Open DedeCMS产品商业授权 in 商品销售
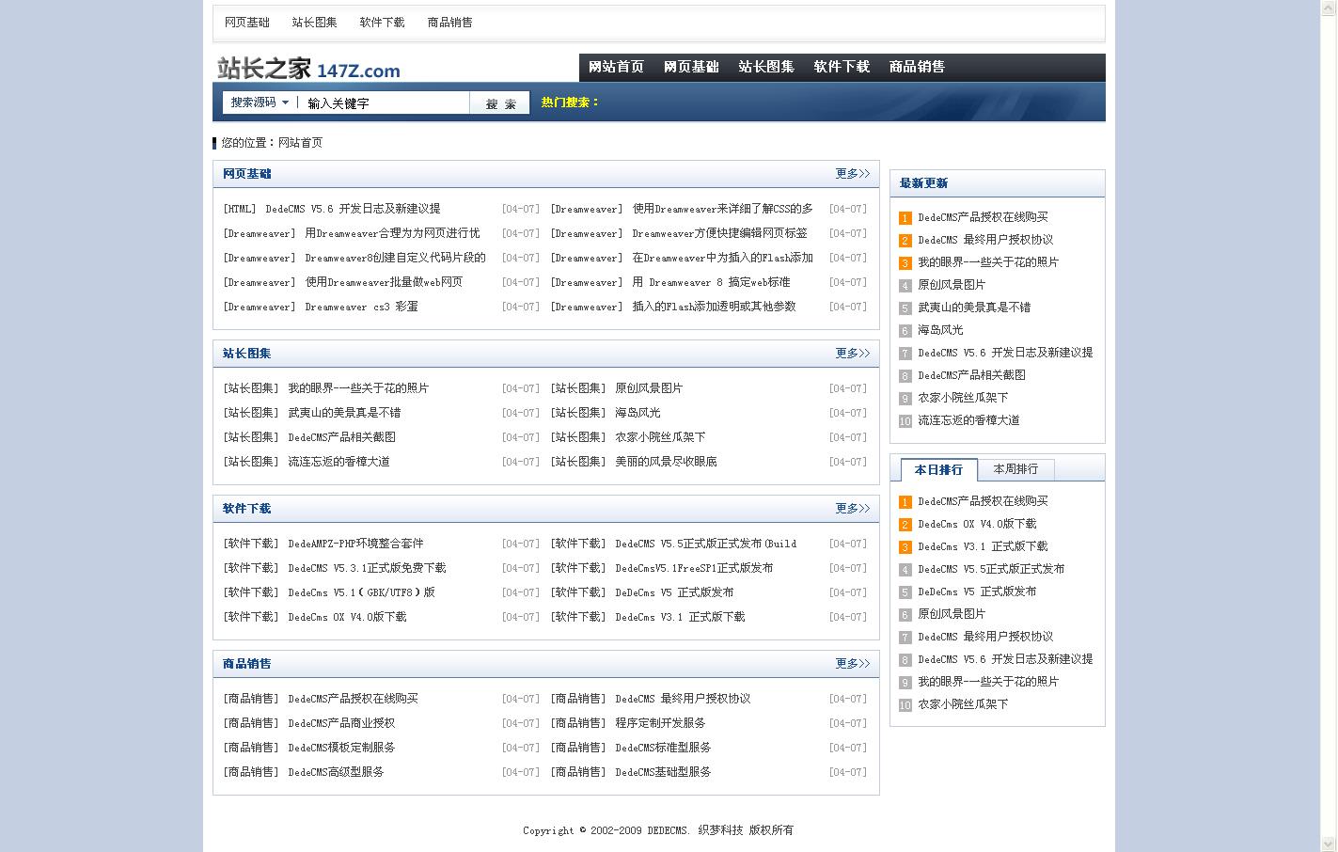Image resolution: width=1338 pixels, height=852 pixels. coord(341,723)
